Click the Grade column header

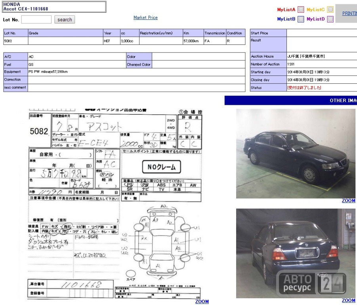click(x=65, y=33)
